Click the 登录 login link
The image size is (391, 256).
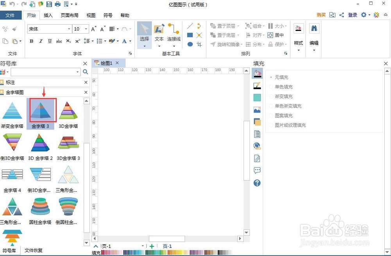click(x=352, y=15)
